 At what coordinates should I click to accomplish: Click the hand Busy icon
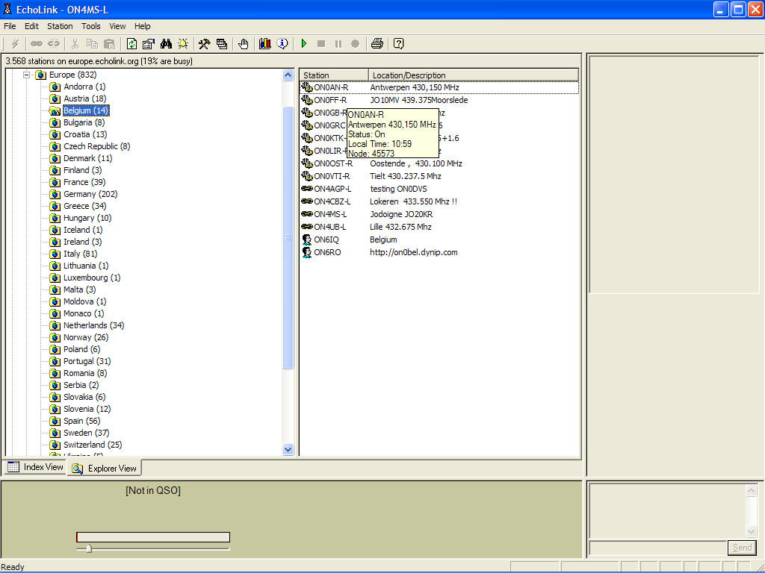(x=243, y=44)
